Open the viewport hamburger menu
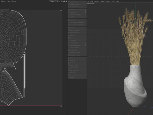153x115 pixels. coord(88,1)
